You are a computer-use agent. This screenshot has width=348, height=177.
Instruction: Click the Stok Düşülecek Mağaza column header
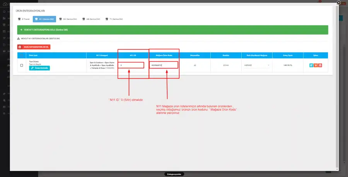coord(257,55)
